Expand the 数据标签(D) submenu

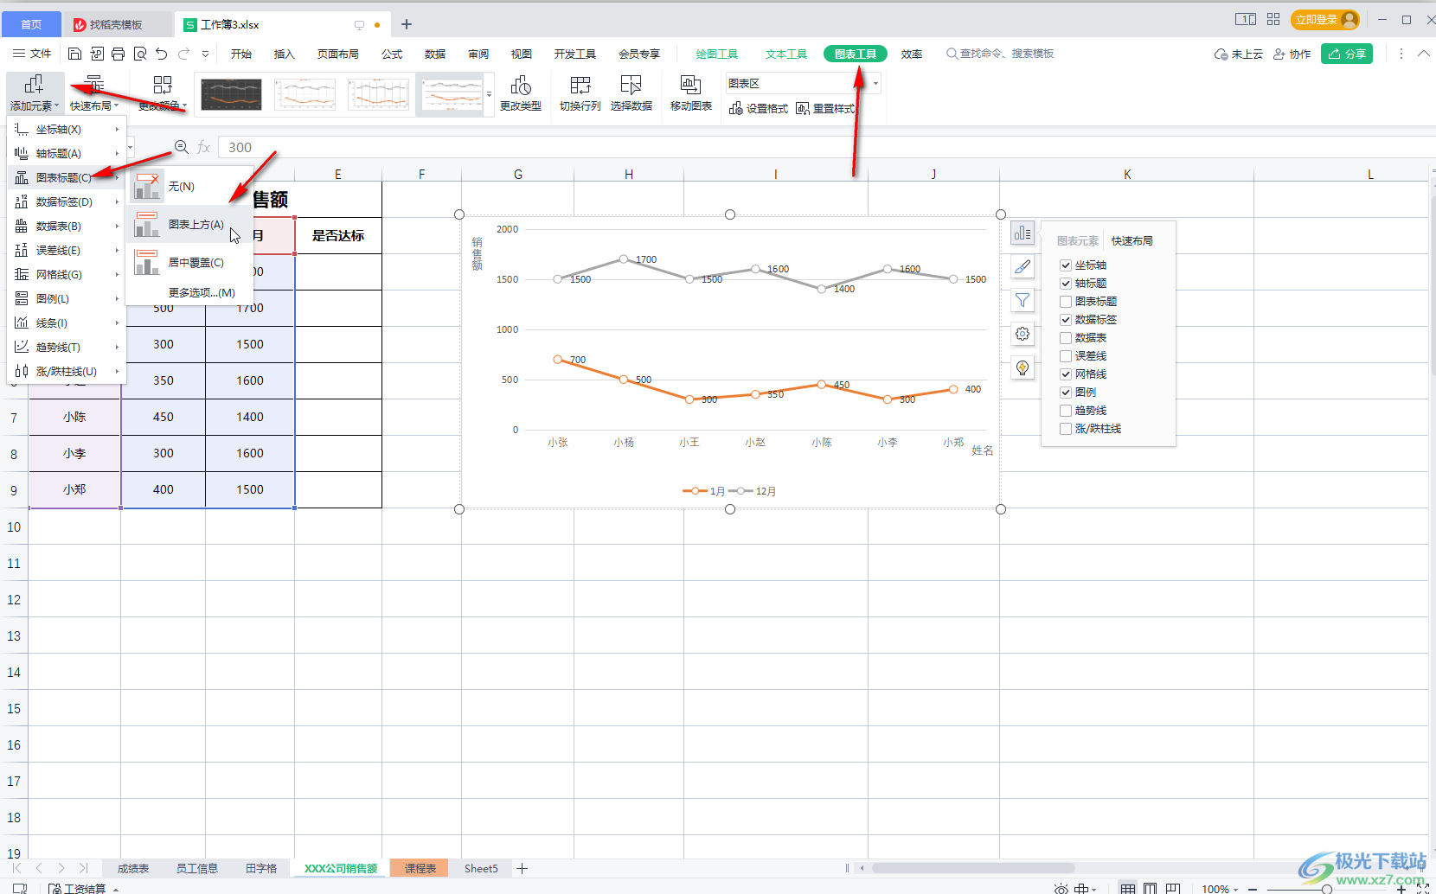(x=67, y=201)
